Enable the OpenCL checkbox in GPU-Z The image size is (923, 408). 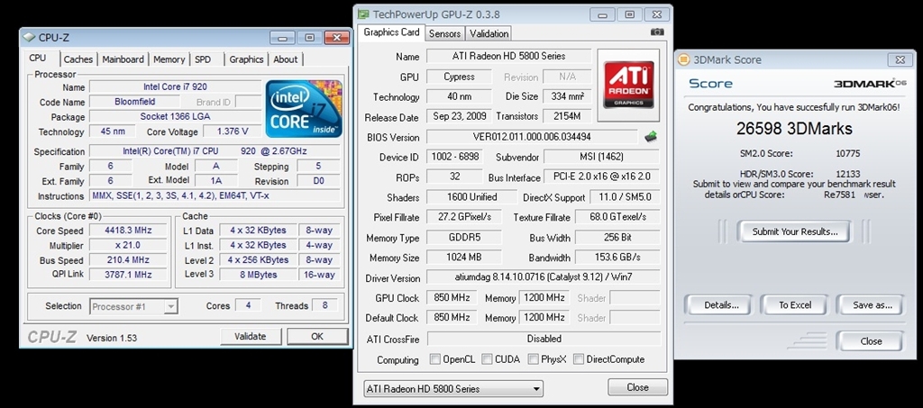click(x=434, y=359)
